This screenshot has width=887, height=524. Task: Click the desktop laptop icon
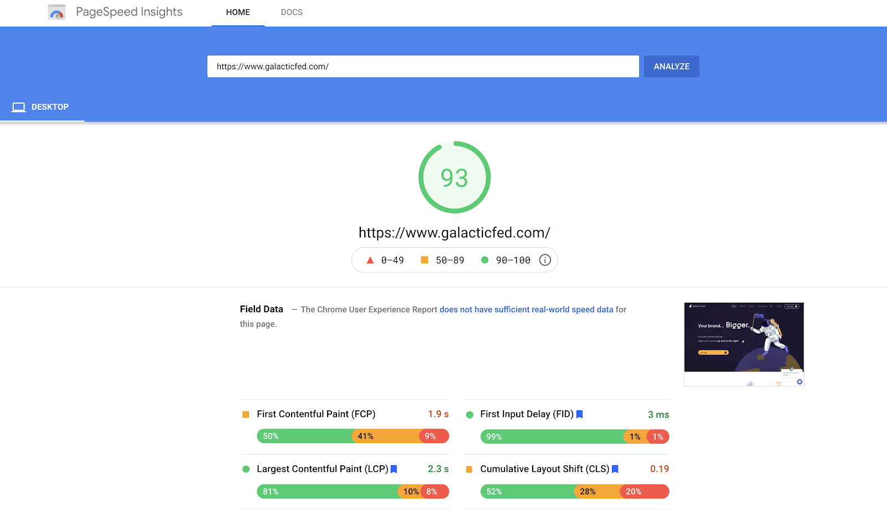(19, 107)
